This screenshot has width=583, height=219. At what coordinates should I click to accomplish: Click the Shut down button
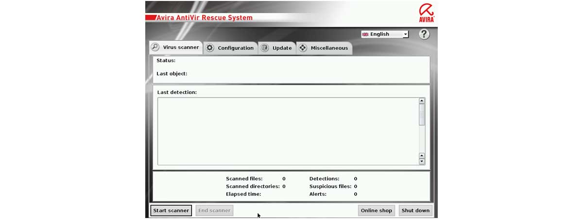416,210
